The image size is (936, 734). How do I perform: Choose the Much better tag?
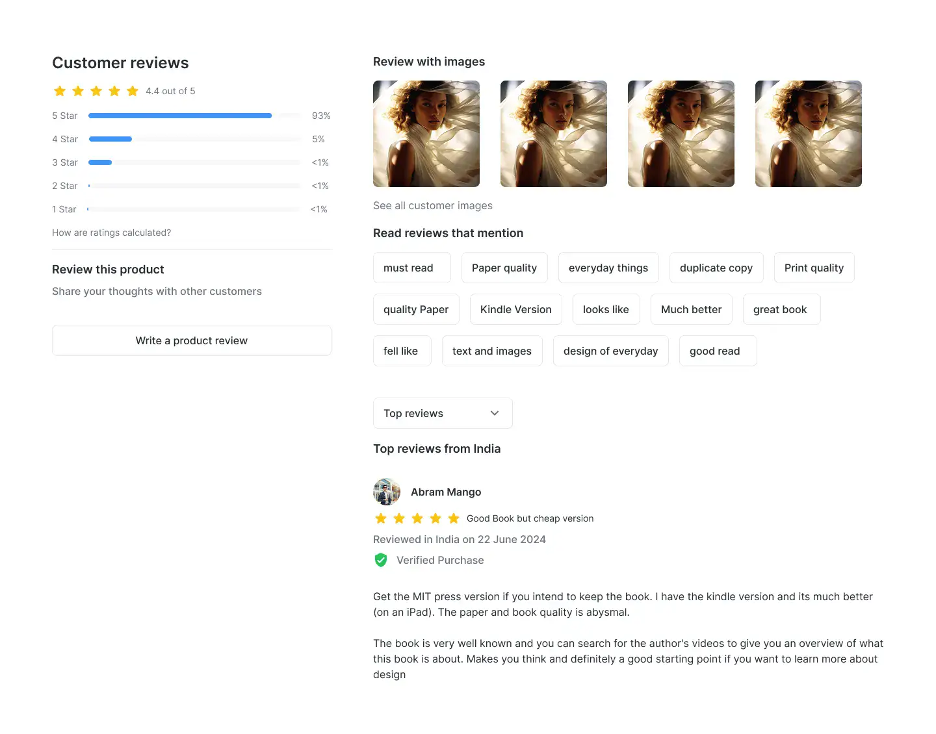click(692, 309)
